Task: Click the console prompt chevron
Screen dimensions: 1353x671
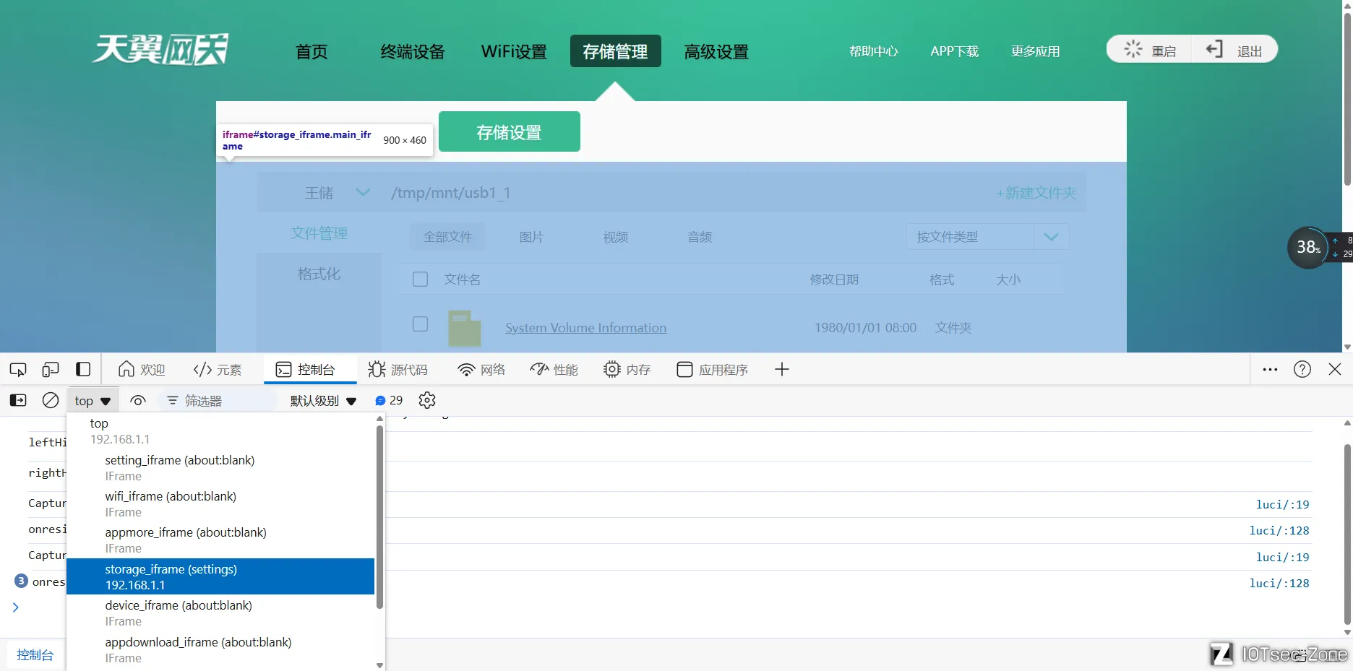Action: [16, 607]
